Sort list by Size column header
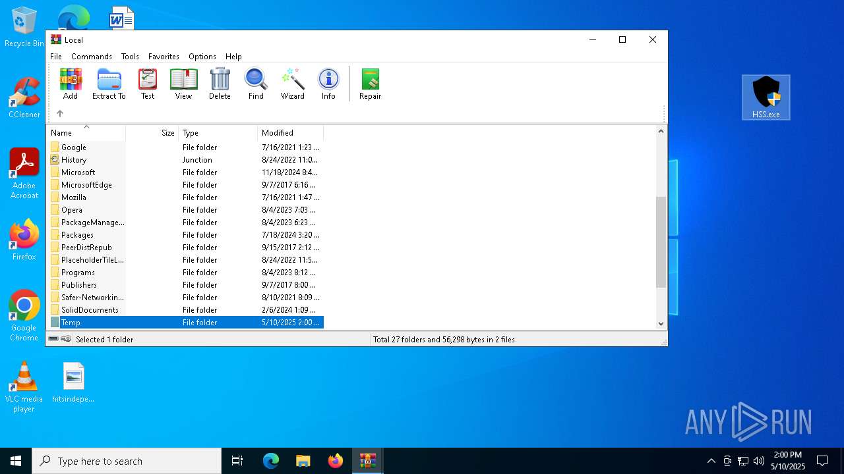 tap(152, 132)
